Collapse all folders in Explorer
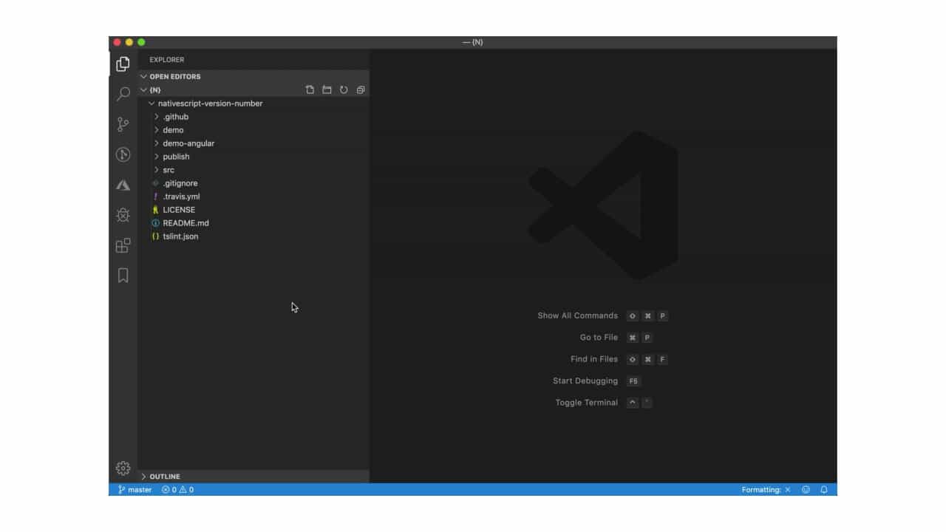Viewport: 946px width, 532px height. pyautogui.click(x=361, y=90)
